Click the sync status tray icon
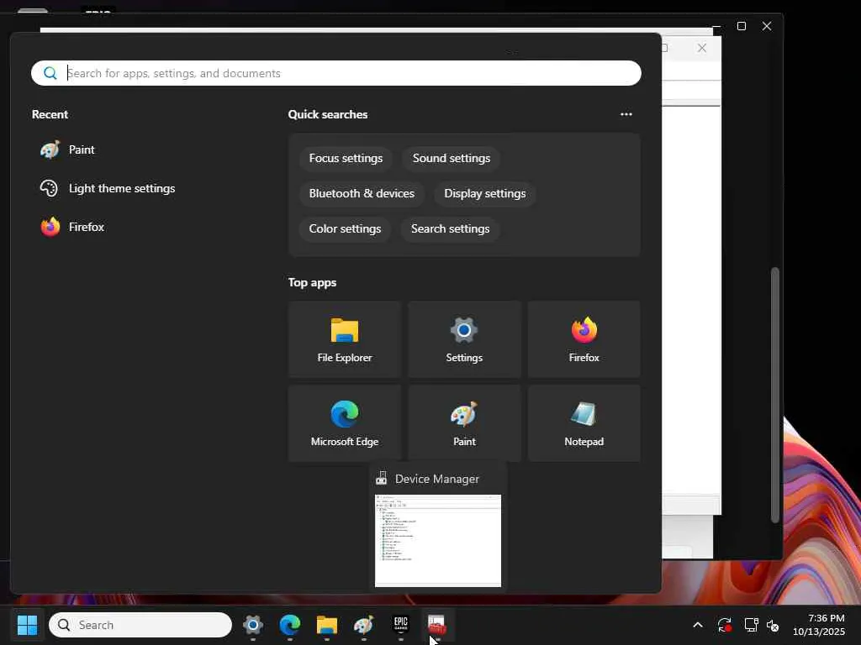Screen dimensions: 861x645 (724, 625)
